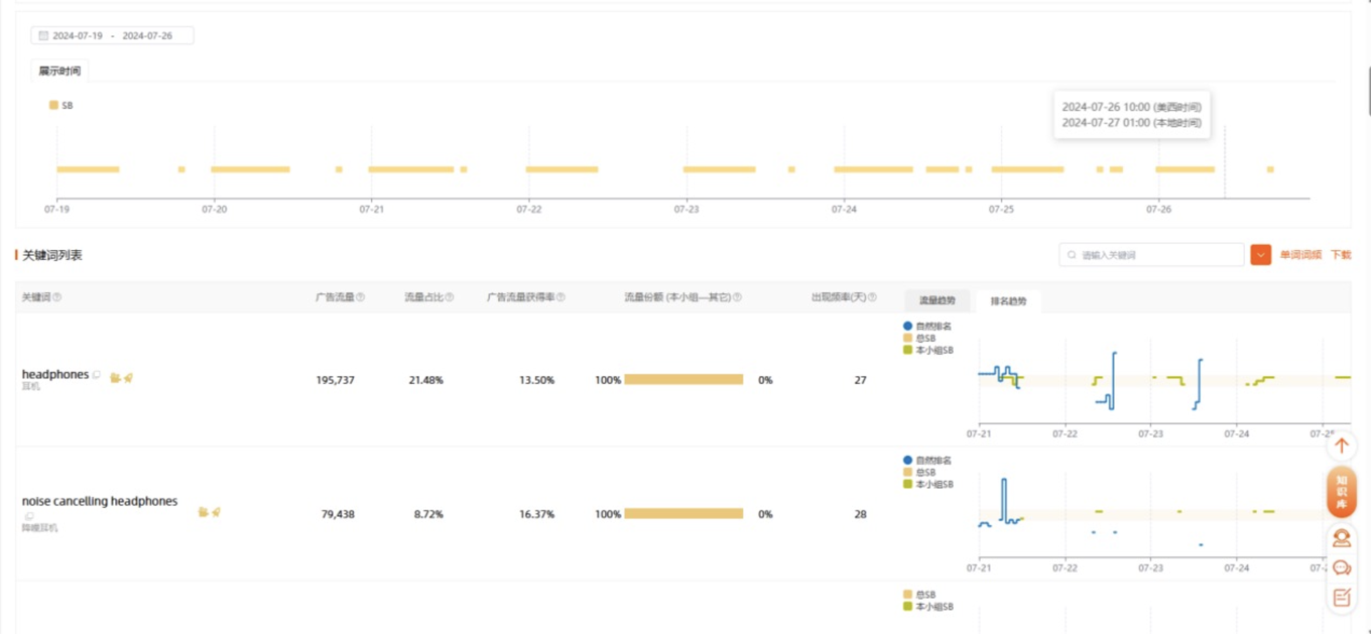Select the 排名趋势 tab
This screenshot has width=1371, height=634.
click(x=1008, y=301)
